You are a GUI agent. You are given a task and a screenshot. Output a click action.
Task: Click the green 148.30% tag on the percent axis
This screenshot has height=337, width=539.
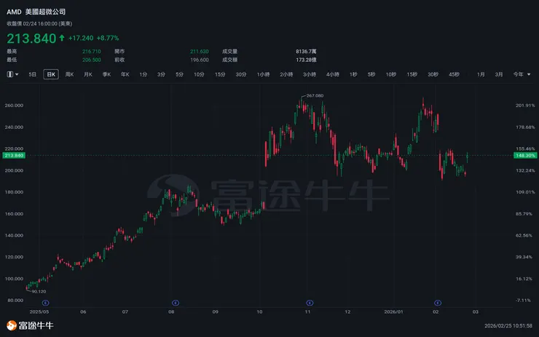(525, 155)
